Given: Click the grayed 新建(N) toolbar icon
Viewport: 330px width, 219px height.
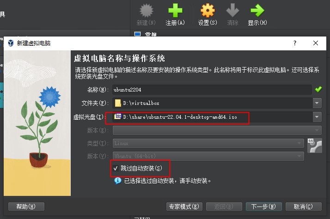Looking at the screenshot, I should click(x=146, y=10).
